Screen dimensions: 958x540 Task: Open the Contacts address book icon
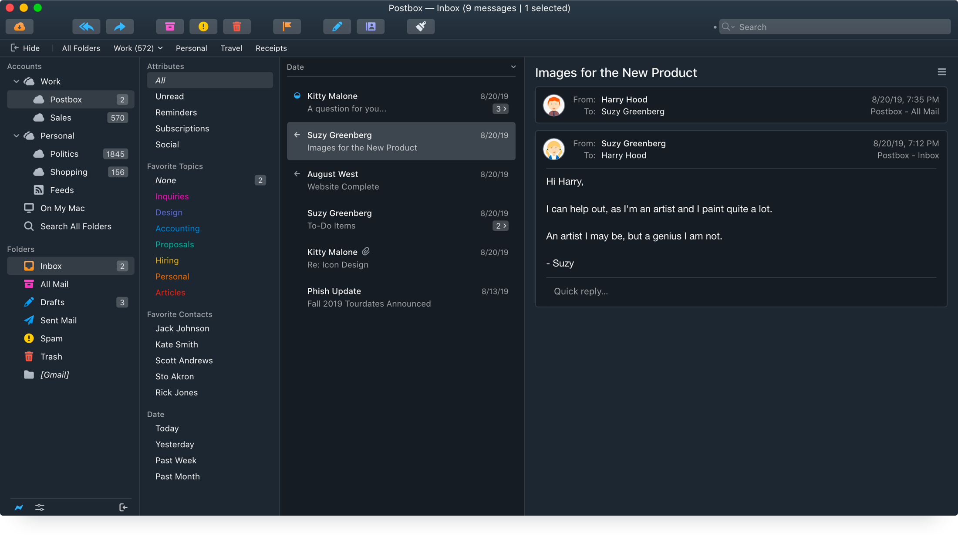[x=371, y=27]
